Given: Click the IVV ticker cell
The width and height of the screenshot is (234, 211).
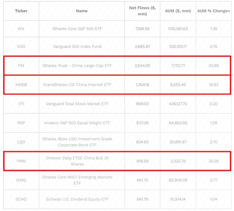Looking at the screenshot, I should click(x=21, y=29).
